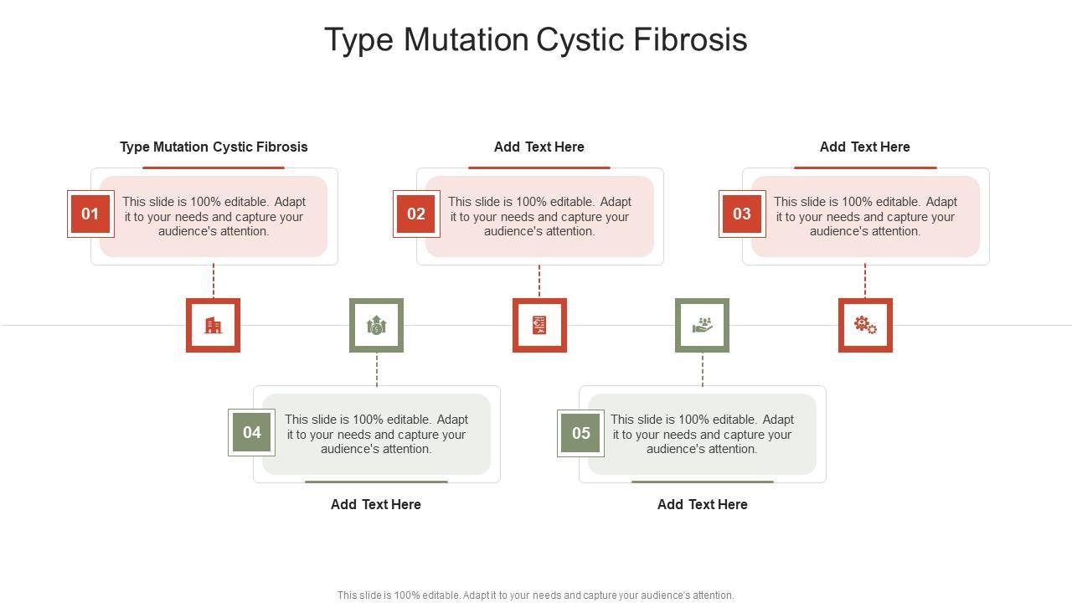1072x603 pixels.
Task: Select the 'Type Mutation Cystic Fibrosis' step heading
Action: pos(214,147)
